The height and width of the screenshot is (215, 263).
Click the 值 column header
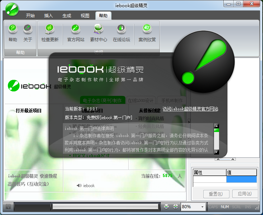coord(242,172)
